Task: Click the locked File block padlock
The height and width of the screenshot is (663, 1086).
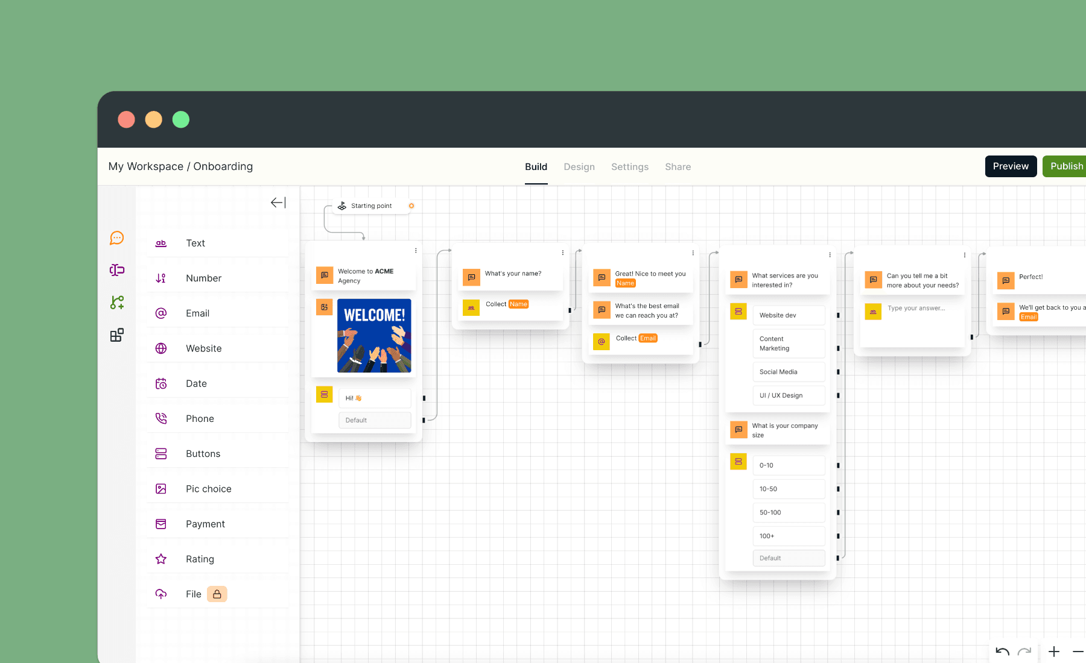Action: [217, 594]
